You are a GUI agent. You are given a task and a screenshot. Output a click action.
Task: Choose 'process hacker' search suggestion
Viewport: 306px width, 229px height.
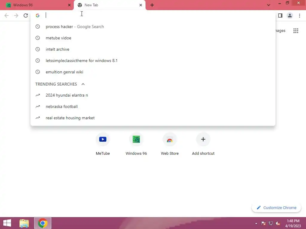[153, 27]
